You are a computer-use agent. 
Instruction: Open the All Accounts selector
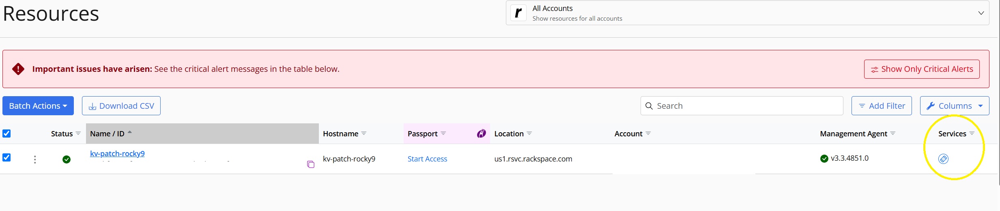(747, 13)
